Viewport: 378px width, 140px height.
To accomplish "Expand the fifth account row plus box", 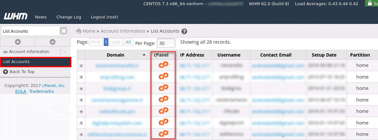I will (x=81, y=112).
